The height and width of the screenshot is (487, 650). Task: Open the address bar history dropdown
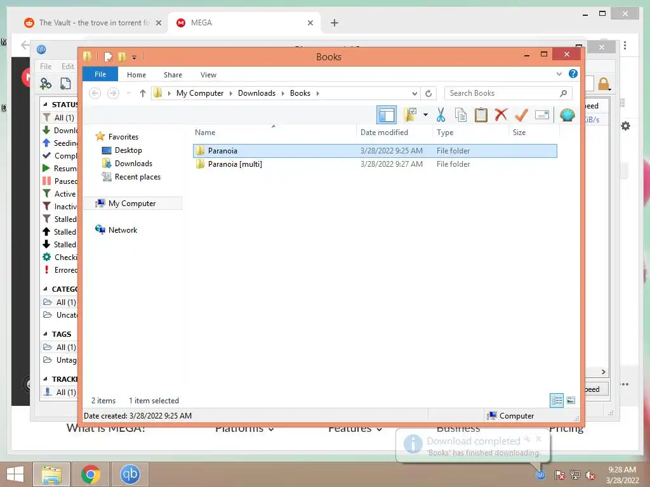414,93
